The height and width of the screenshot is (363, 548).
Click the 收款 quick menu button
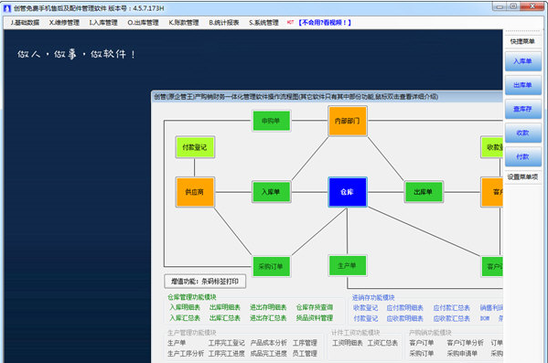[522, 133]
